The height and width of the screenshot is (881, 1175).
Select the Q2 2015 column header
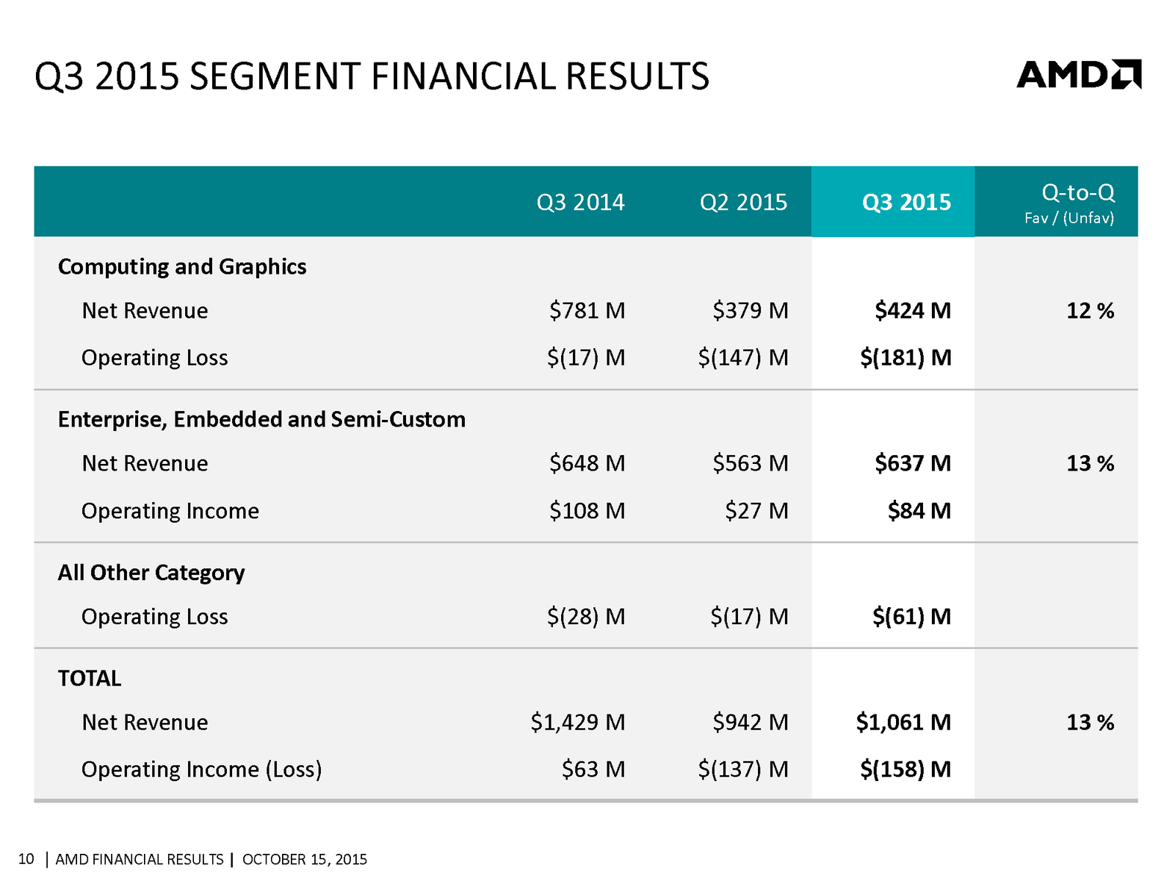click(743, 202)
